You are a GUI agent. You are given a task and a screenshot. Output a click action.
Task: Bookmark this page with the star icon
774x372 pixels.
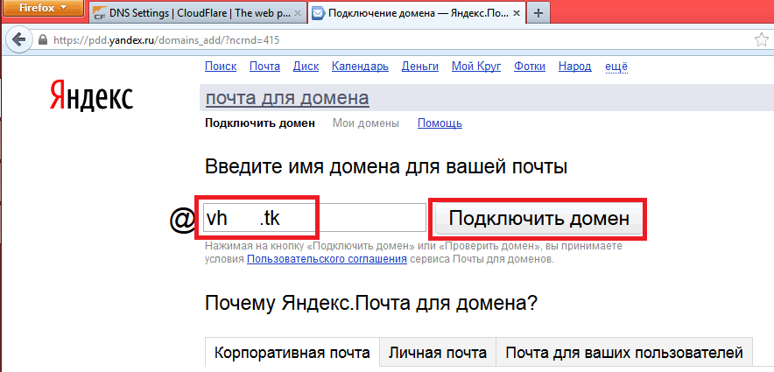point(762,40)
